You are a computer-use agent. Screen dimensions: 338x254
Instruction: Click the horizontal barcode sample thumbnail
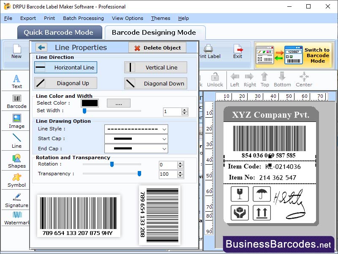click(79, 216)
